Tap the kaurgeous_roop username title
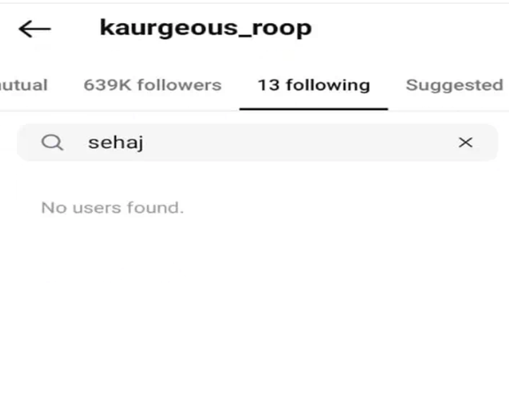 click(205, 28)
